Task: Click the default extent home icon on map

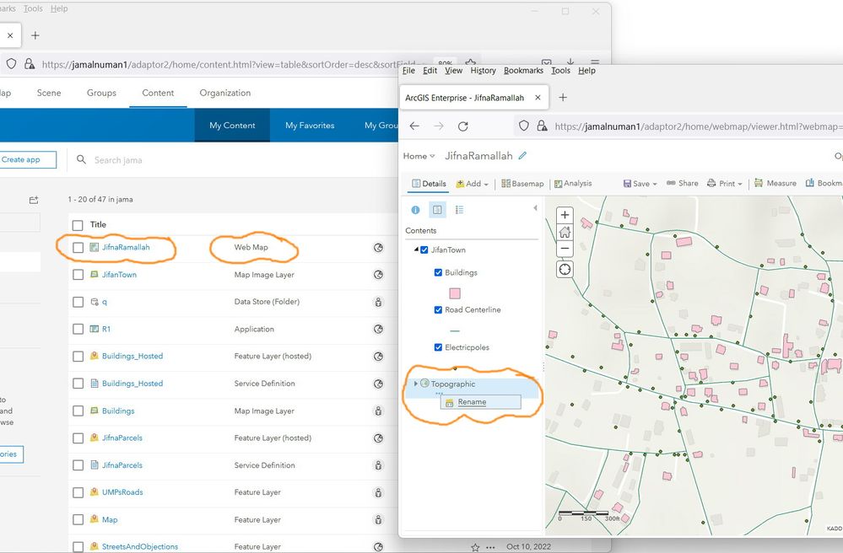Action: tap(565, 232)
